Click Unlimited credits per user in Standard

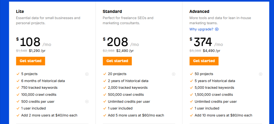pos(129,102)
